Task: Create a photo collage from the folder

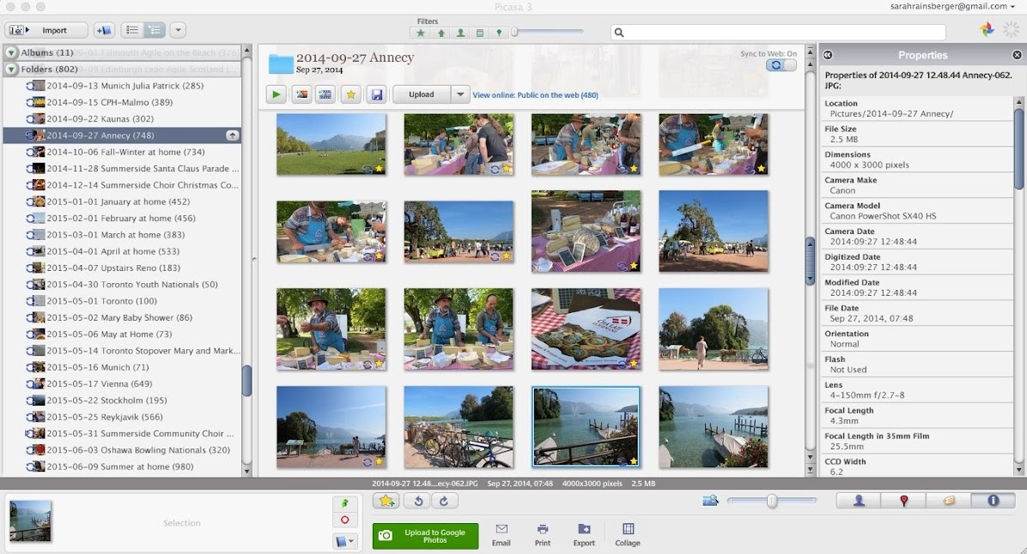Action: [301, 95]
